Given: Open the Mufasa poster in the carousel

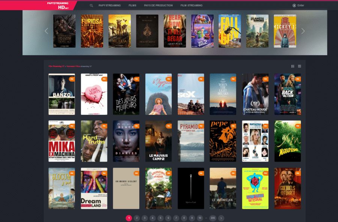Looking at the screenshot, I should click(120, 31).
